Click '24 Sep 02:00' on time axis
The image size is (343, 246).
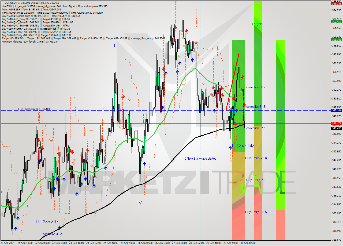[94, 243]
